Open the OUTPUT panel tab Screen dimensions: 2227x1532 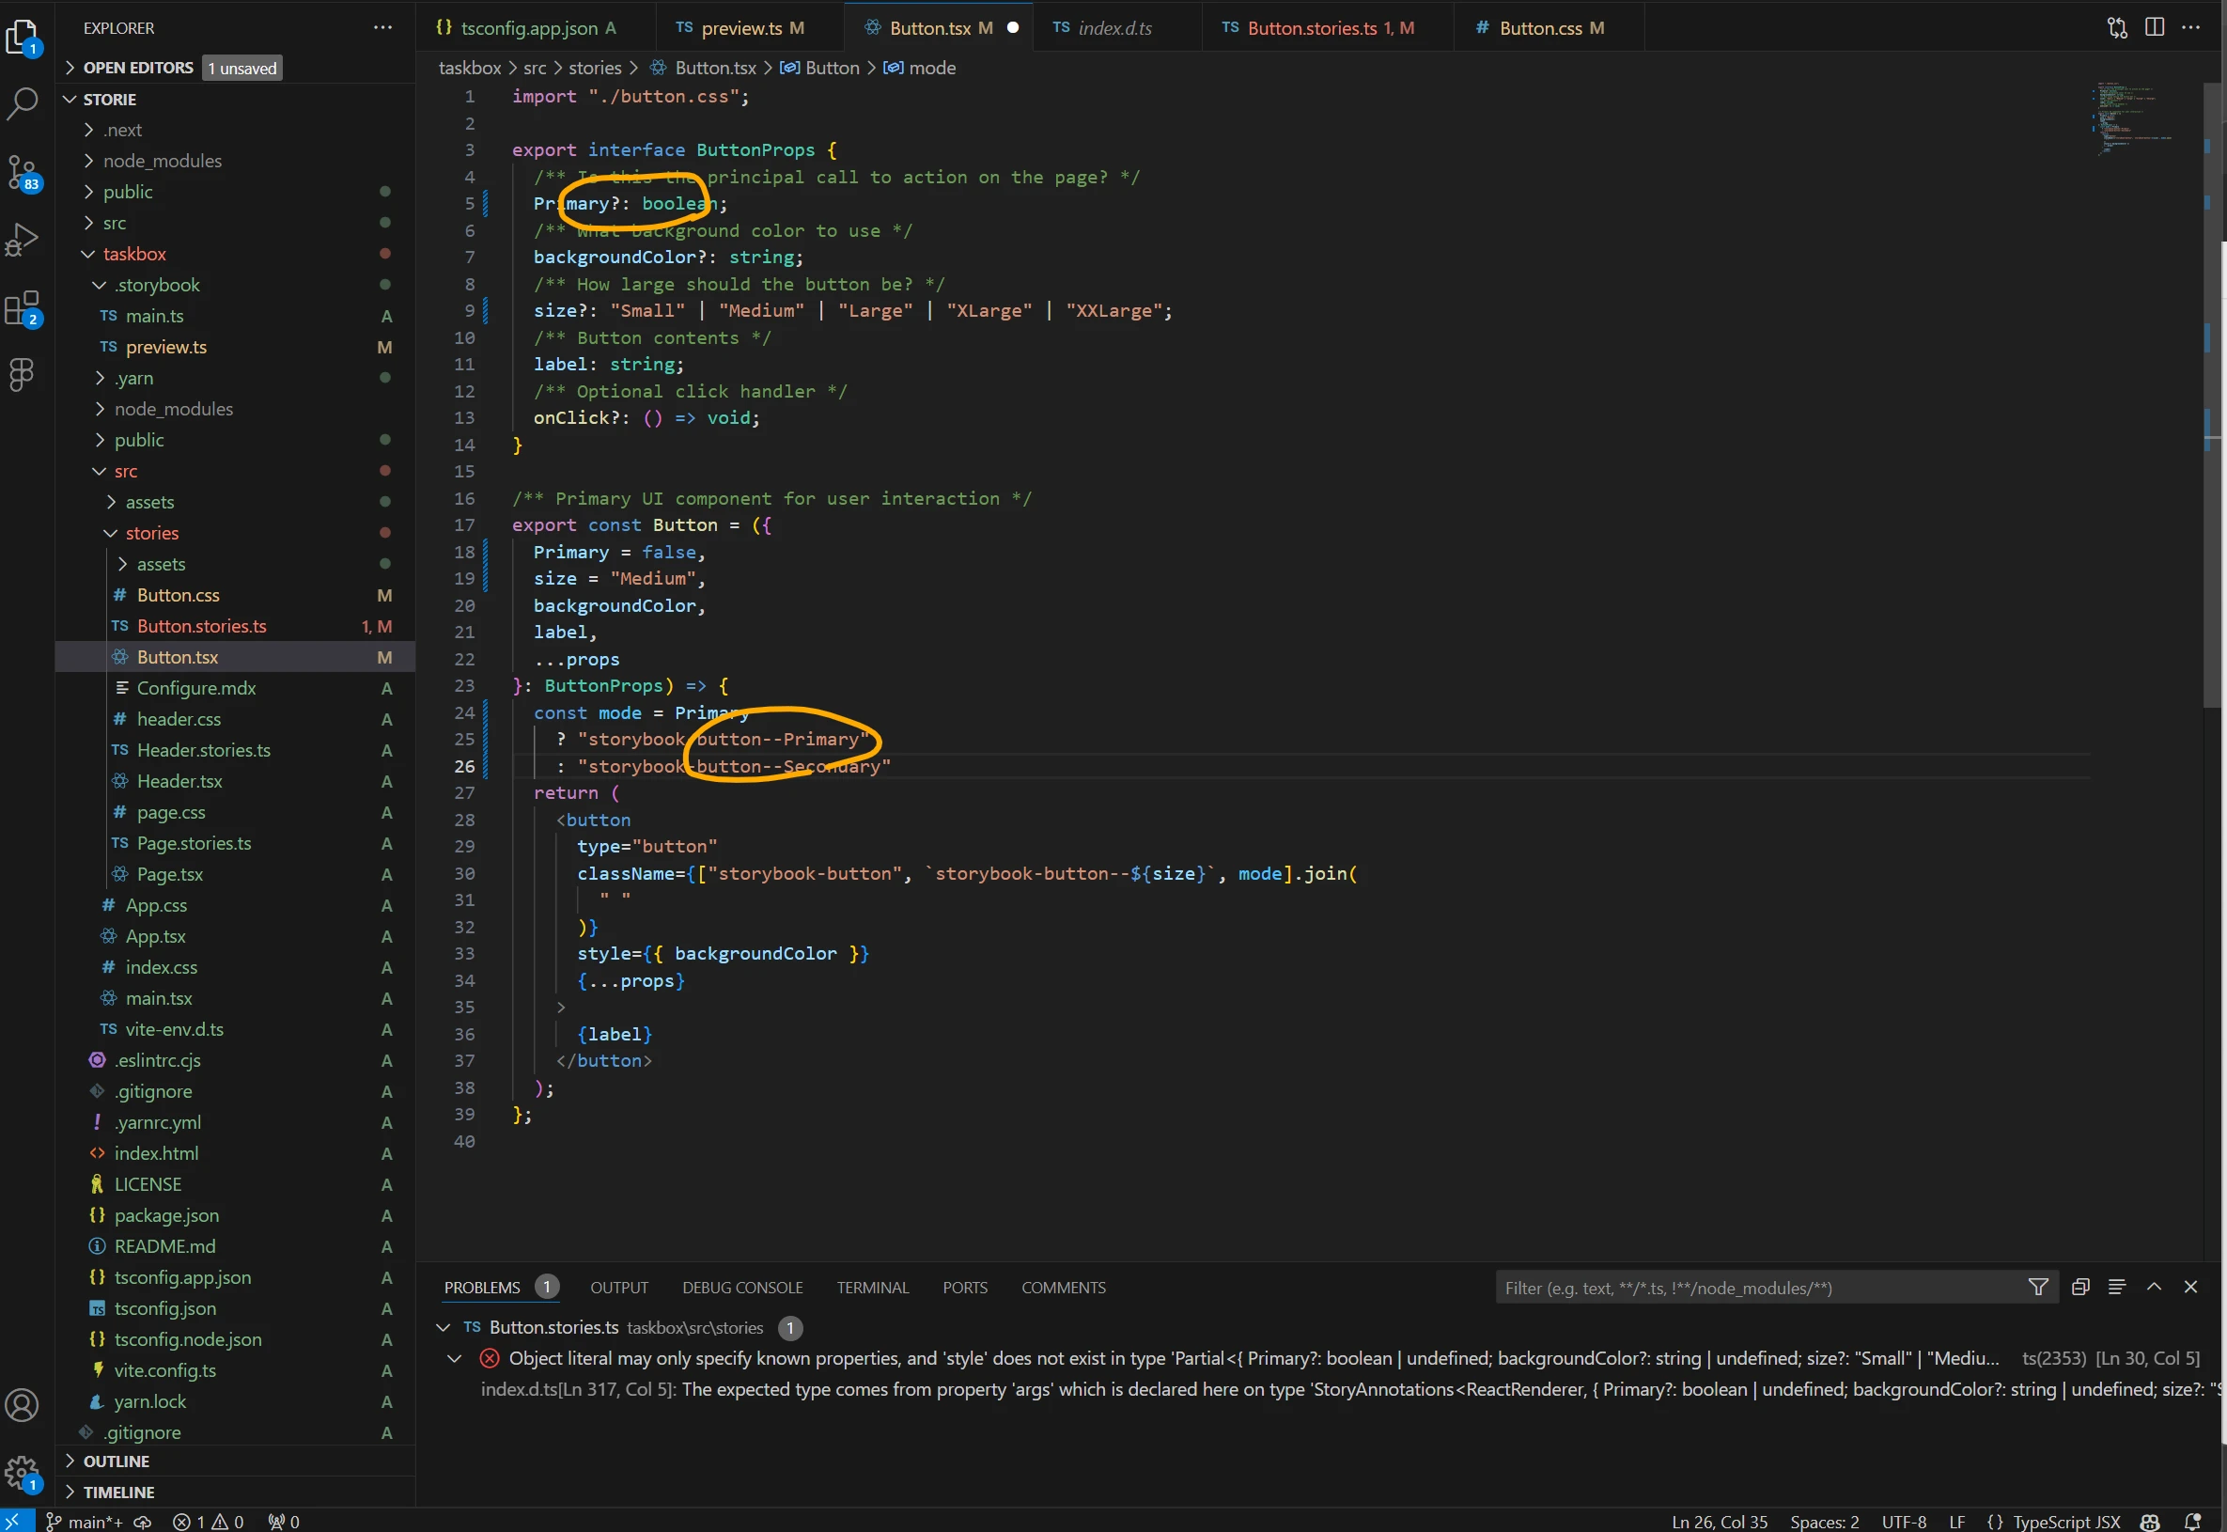click(x=619, y=1288)
